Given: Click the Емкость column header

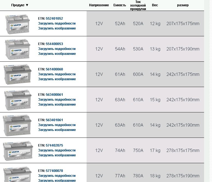Looking at the screenshot, I should (x=120, y=5).
